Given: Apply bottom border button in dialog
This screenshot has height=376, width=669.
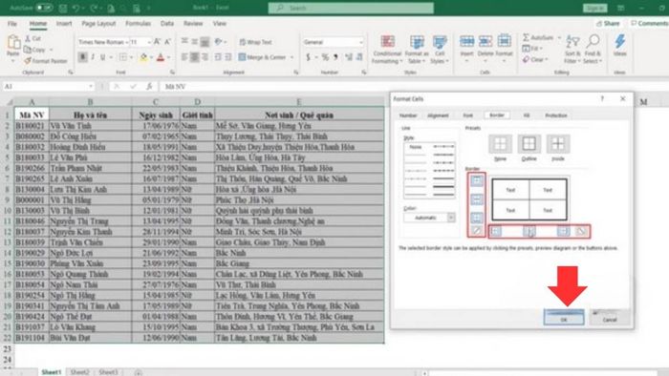Looking at the screenshot, I should click(x=477, y=218).
